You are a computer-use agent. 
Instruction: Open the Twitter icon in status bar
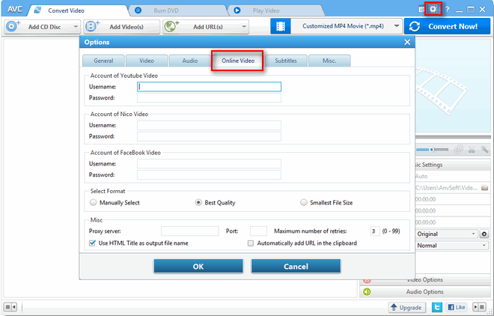click(x=437, y=307)
